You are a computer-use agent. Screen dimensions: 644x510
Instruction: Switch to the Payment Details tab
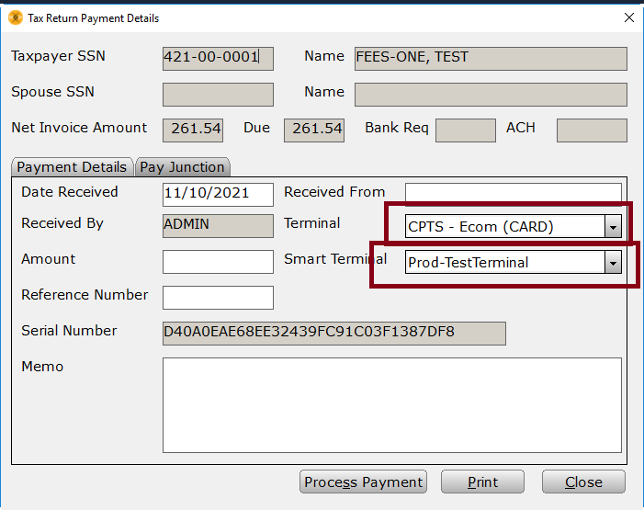tap(72, 167)
